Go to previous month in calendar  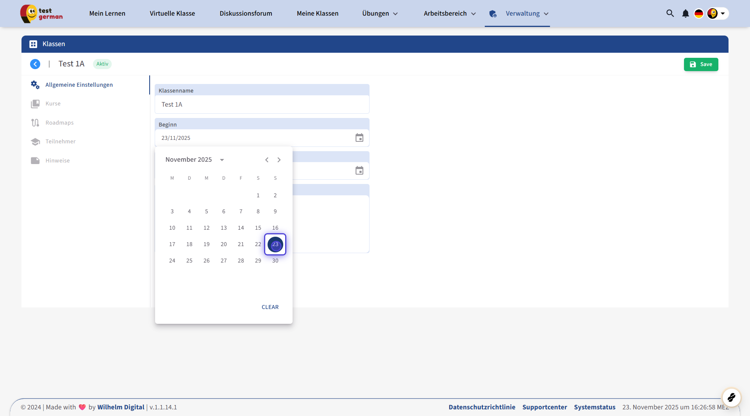pyautogui.click(x=267, y=160)
